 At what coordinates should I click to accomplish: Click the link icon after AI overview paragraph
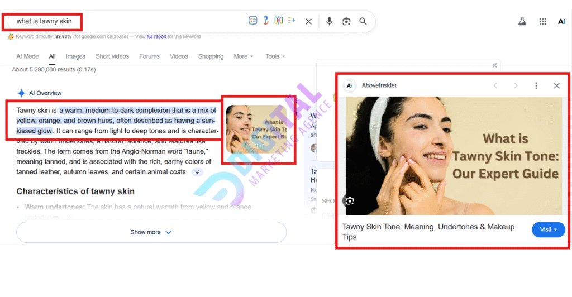[x=197, y=173]
